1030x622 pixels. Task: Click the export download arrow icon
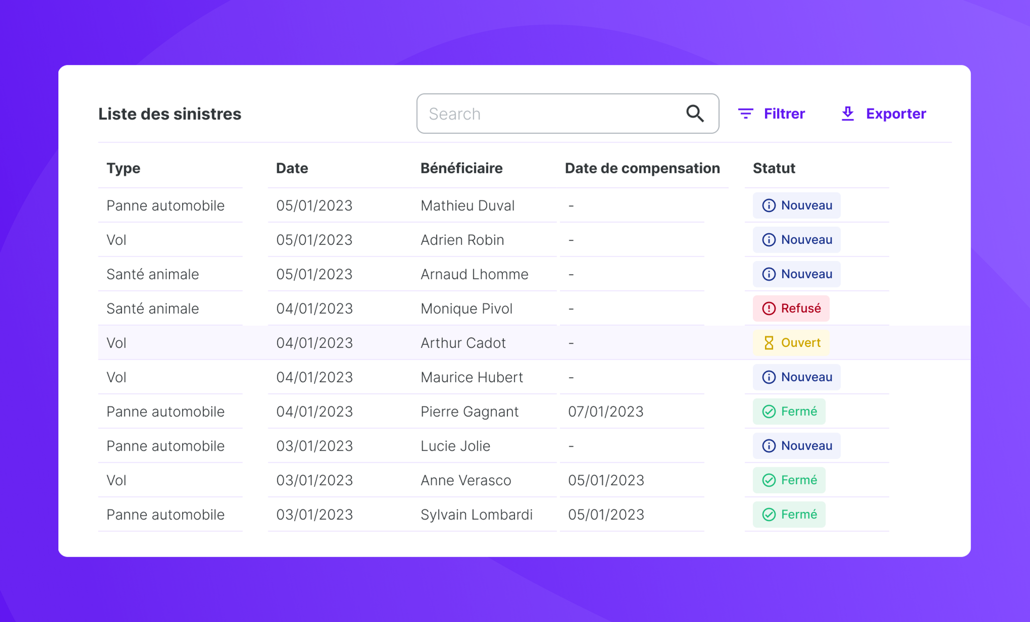tap(847, 114)
